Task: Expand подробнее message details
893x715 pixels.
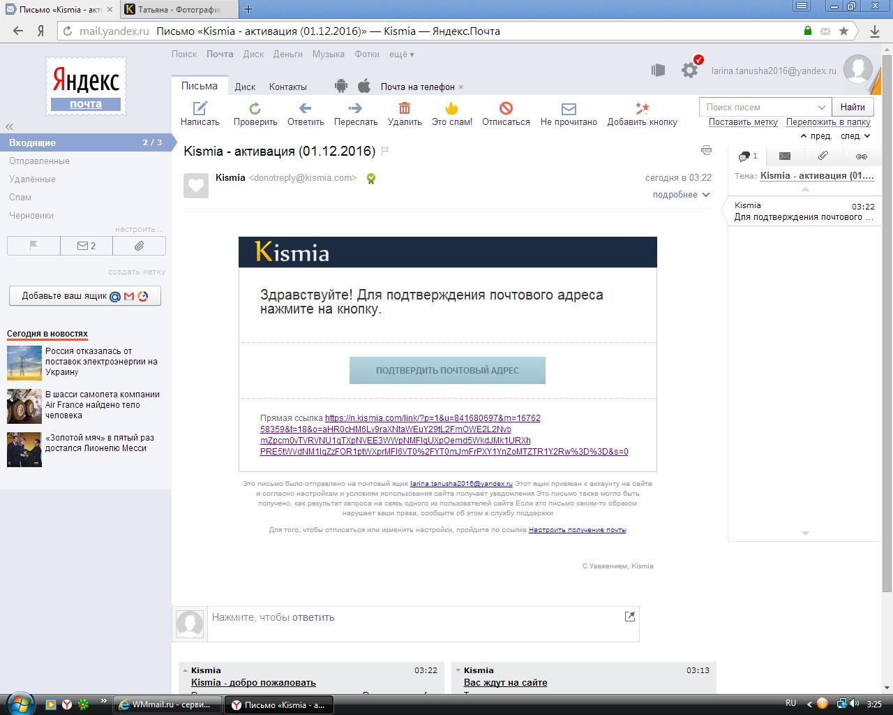Action: pos(681,195)
